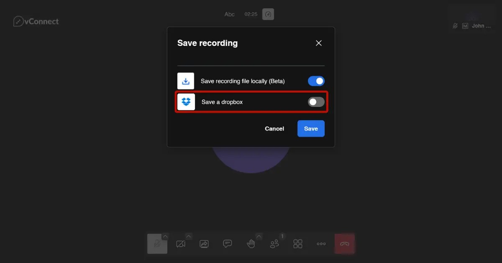Switch to tile view layout

298,244
